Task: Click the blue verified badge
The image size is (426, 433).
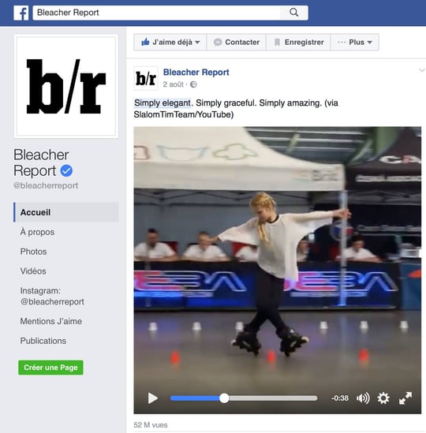Action: (x=66, y=170)
